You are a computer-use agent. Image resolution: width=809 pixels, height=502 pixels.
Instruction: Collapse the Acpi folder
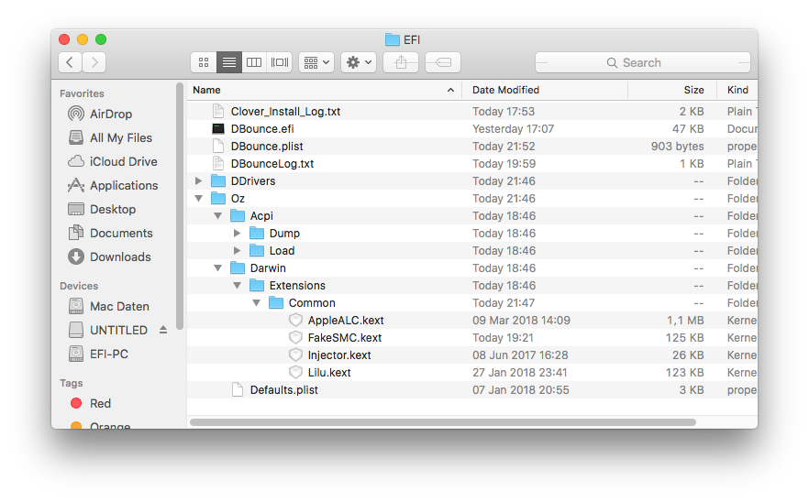(x=217, y=216)
